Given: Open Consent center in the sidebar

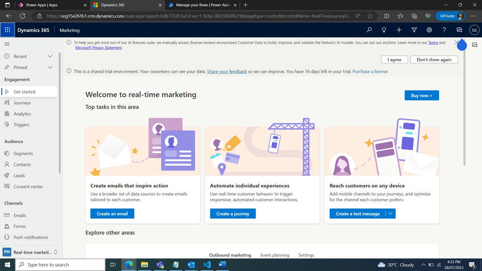Looking at the screenshot, I should click(29, 187).
